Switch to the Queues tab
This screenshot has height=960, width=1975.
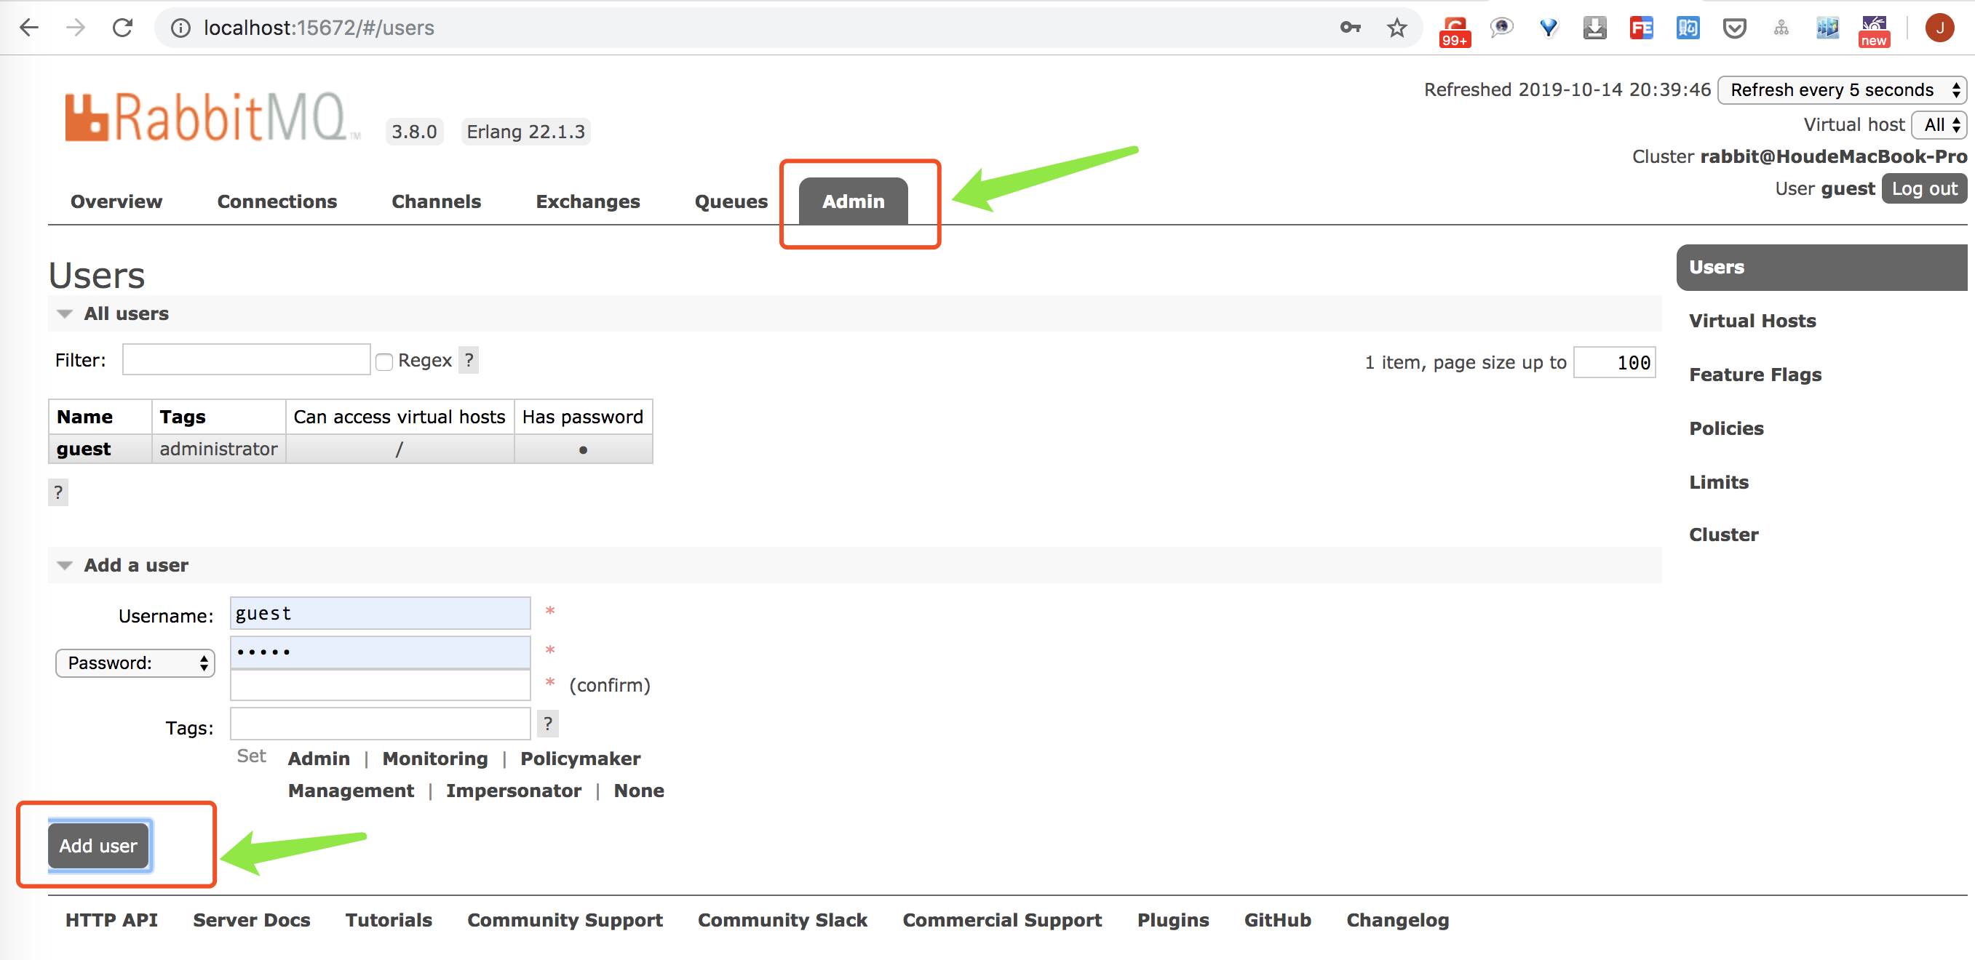pyautogui.click(x=731, y=201)
